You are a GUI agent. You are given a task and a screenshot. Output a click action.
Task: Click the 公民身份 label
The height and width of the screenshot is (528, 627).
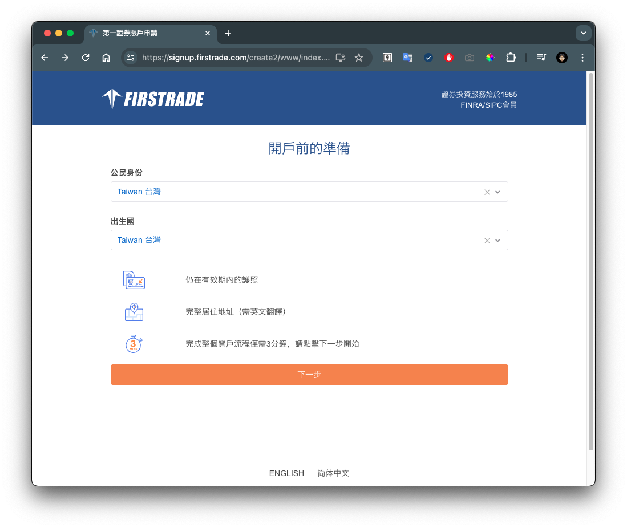126,173
